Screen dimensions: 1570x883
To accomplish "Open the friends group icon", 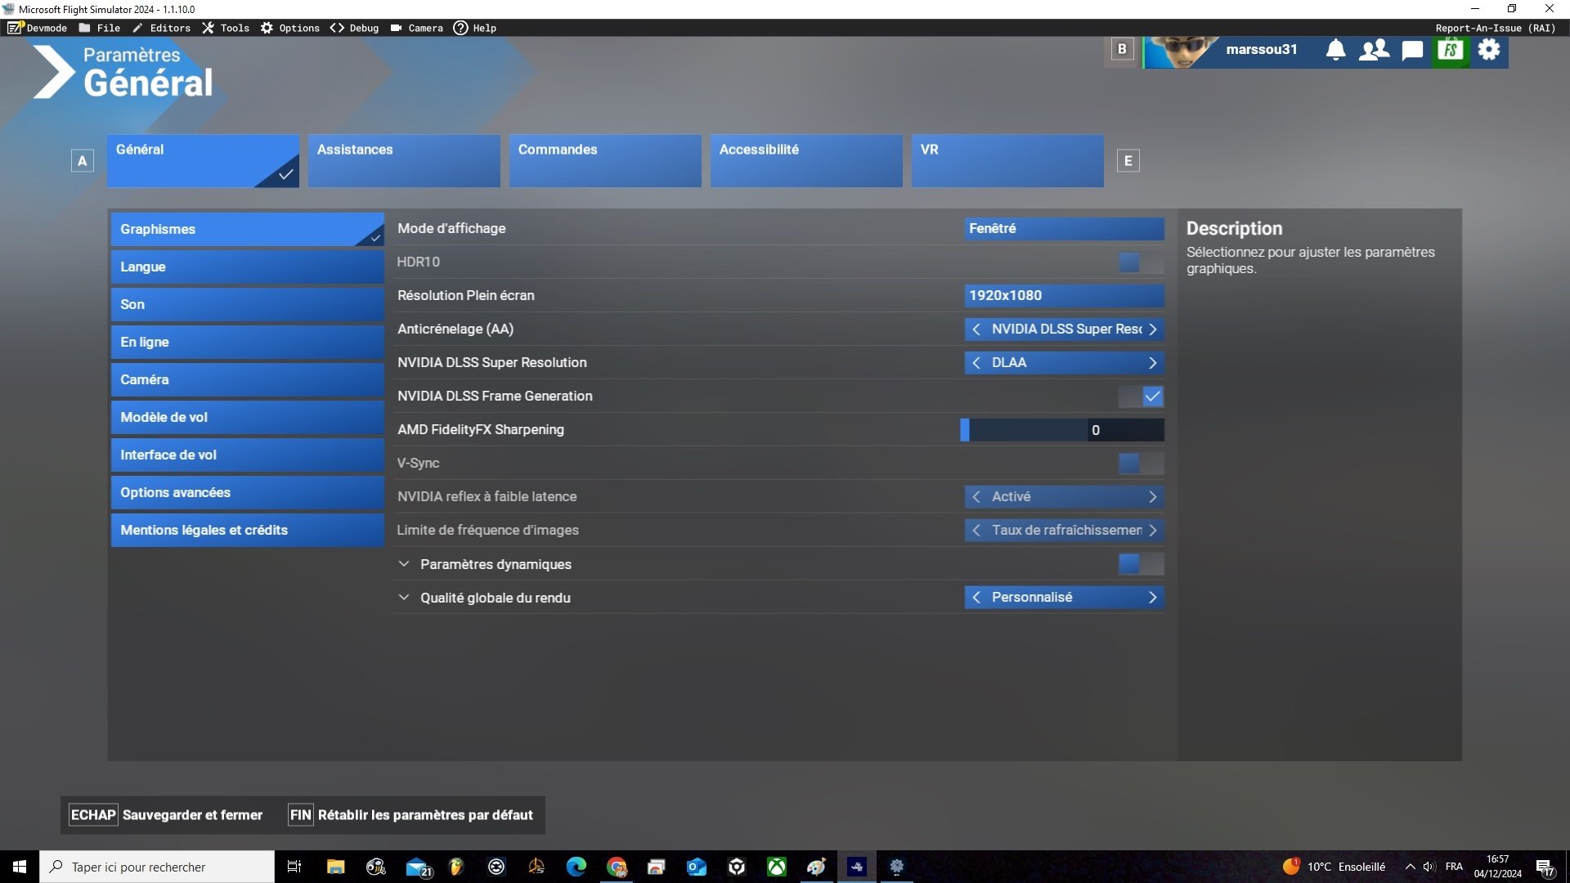I will pos(1374,51).
